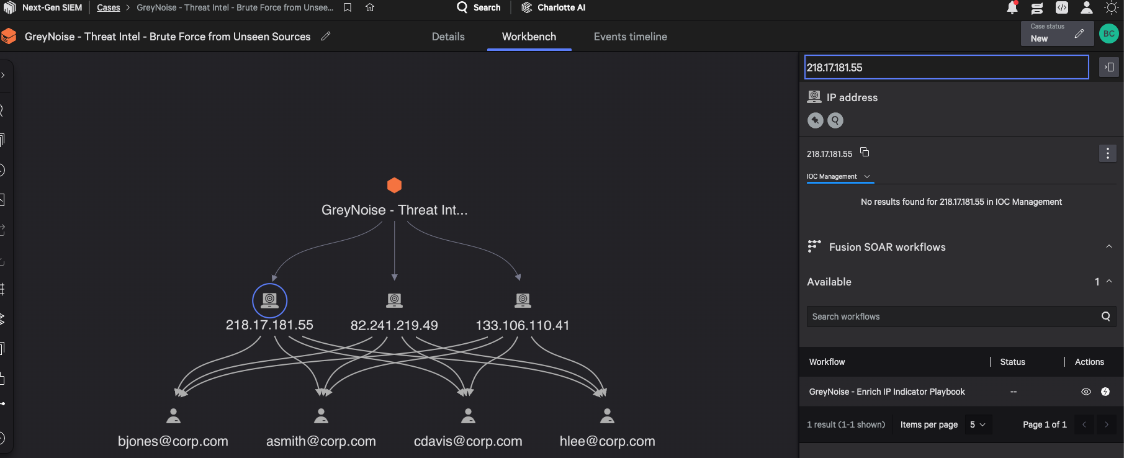Collapse the entity side panel
The height and width of the screenshot is (458, 1124).
(1109, 67)
